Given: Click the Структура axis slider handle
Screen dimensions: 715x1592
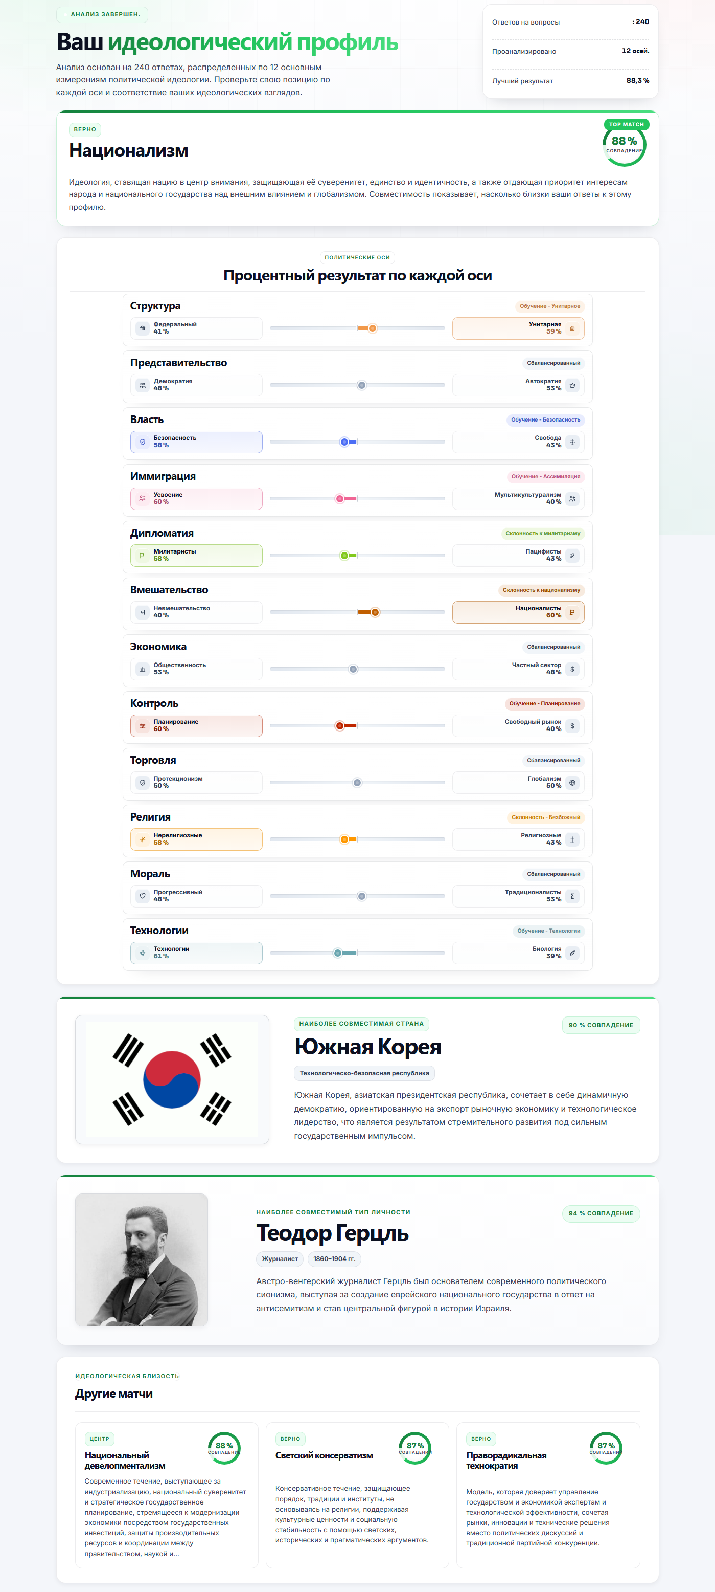Looking at the screenshot, I should [372, 328].
